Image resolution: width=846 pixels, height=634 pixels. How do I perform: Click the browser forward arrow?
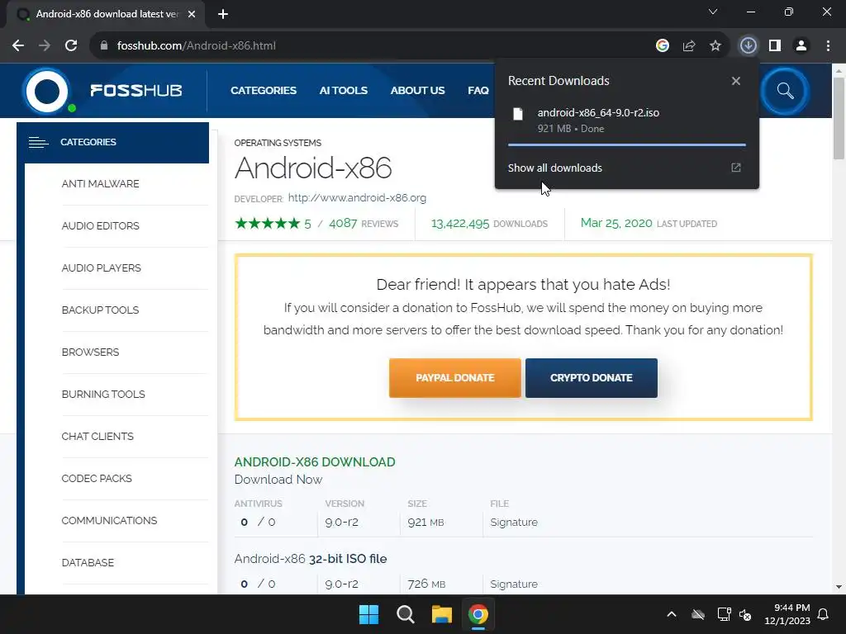[45, 46]
